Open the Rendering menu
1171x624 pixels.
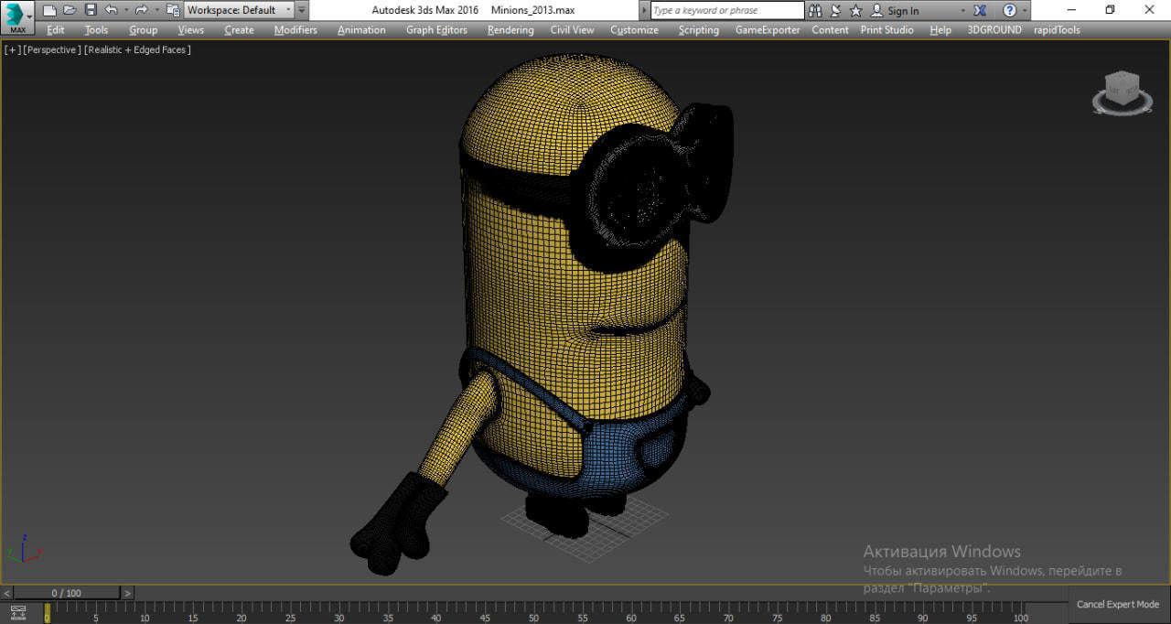(x=510, y=29)
